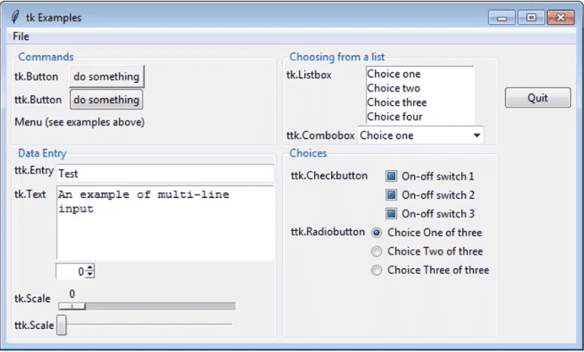This screenshot has height=352, width=584.
Task: Click the second do something button
Action: (106, 100)
